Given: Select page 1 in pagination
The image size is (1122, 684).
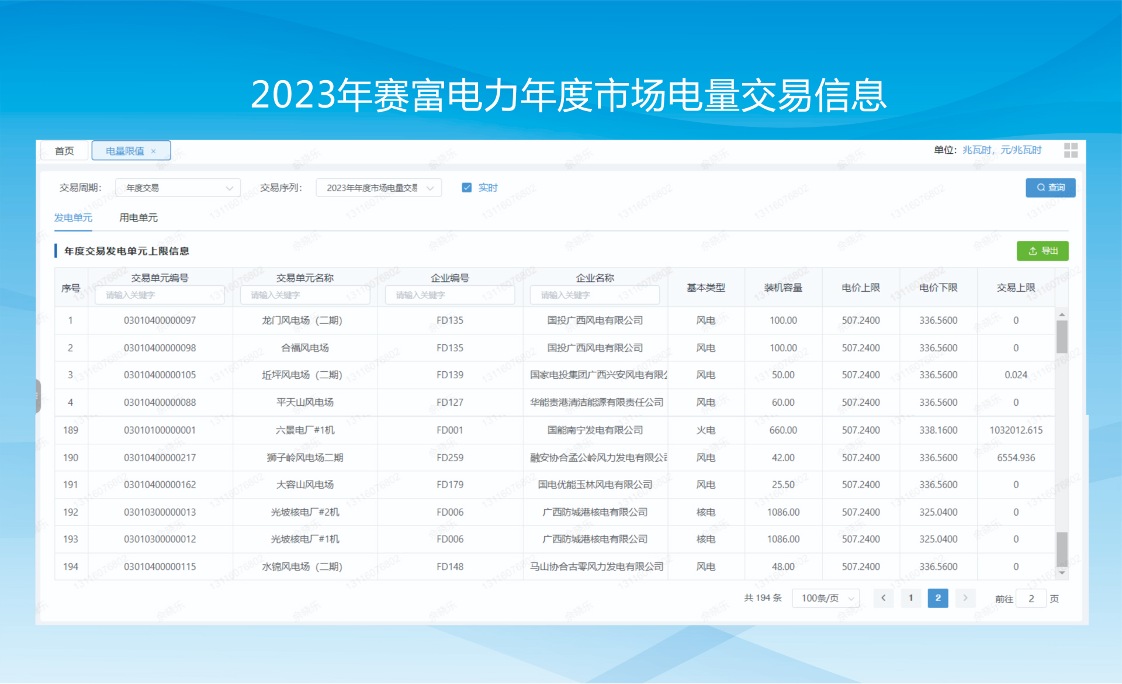Looking at the screenshot, I should click(x=910, y=598).
